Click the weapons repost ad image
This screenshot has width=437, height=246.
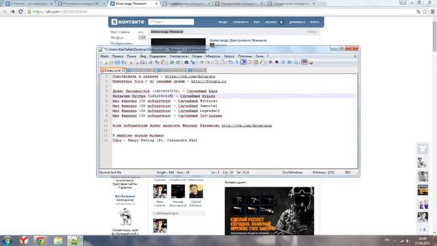(x=269, y=211)
